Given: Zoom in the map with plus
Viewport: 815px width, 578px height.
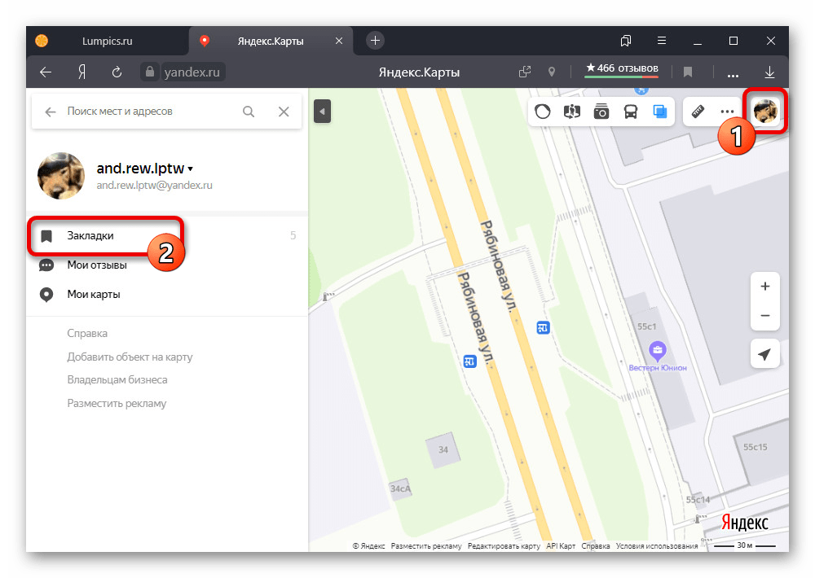Looking at the screenshot, I should coord(765,286).
